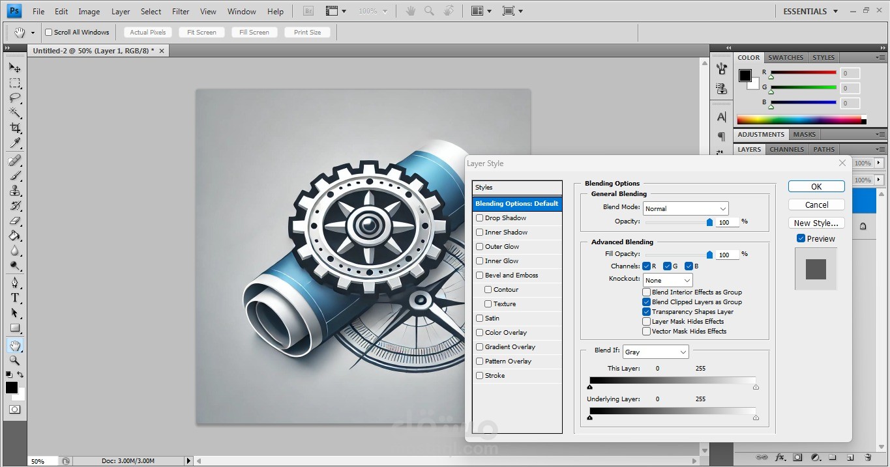This screenshot has width=890, height=467.
Task: Enable the Stroke effect checkbox
Action: (480, 376)
